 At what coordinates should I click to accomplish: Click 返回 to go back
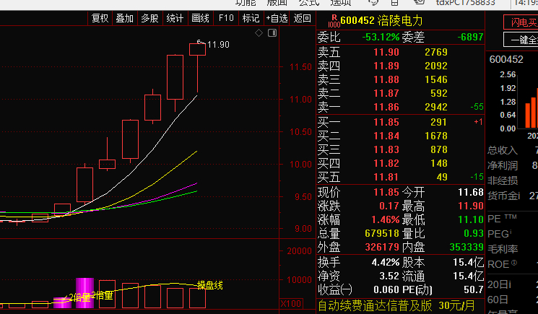tap(303, 18)
